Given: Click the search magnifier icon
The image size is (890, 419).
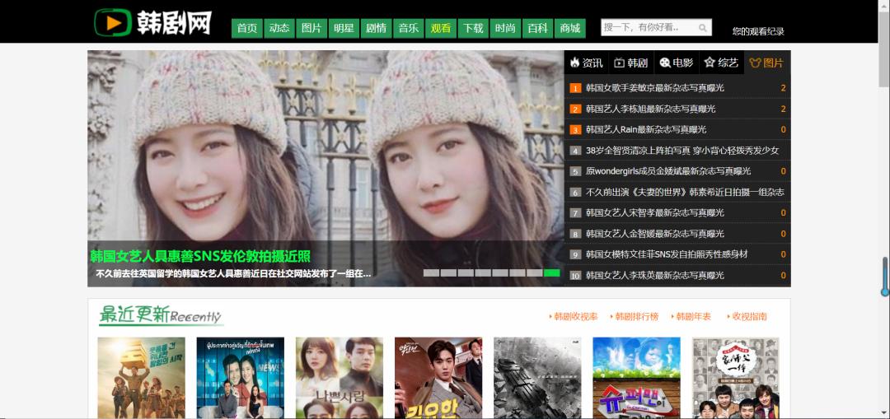Looking at the screenshot, I should (703, 28).
